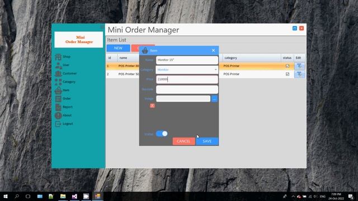Click the taskbar clock showing 7:09 PM
358x201 pixels.
pos(336,196)
